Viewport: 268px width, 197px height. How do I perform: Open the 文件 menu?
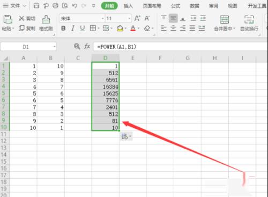(x=15, y=6)
